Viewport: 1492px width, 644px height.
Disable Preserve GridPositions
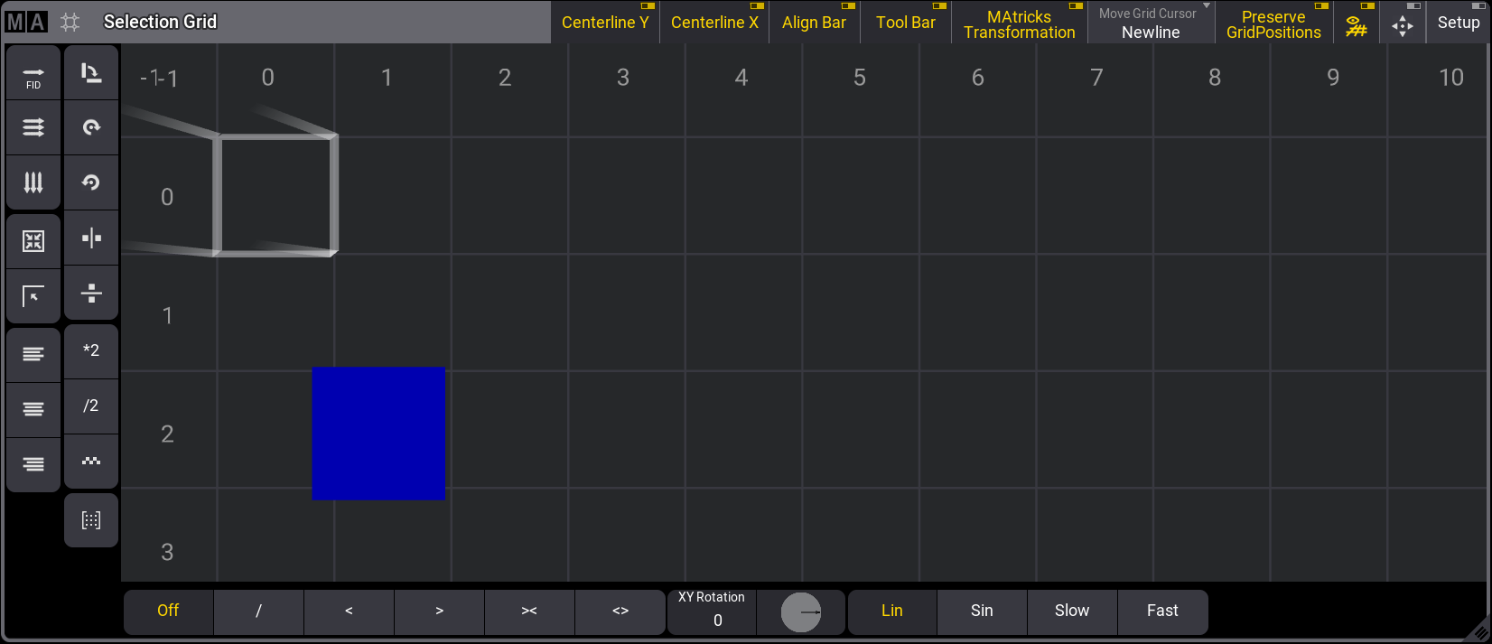coord(1273,24)
